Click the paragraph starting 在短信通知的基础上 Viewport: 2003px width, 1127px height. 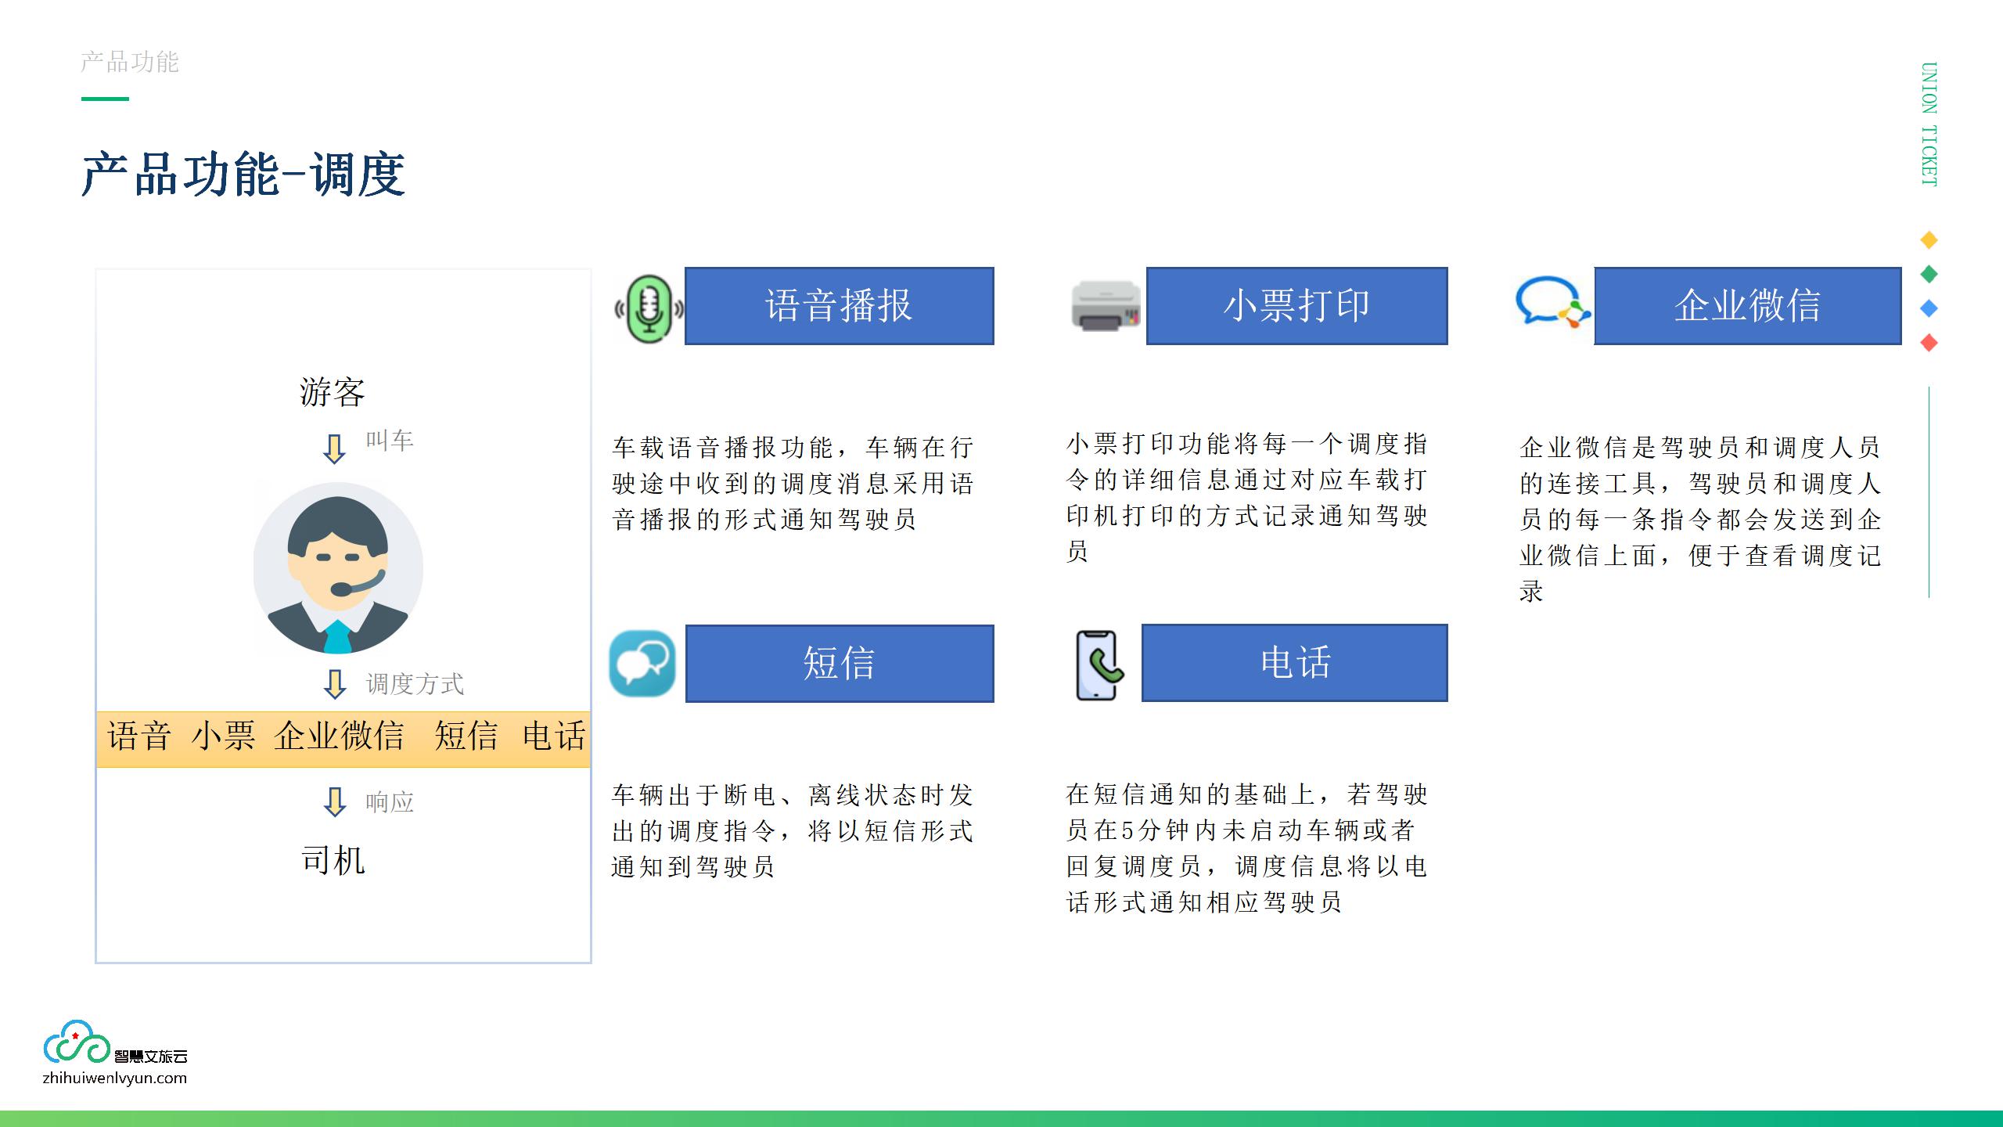1247,848
